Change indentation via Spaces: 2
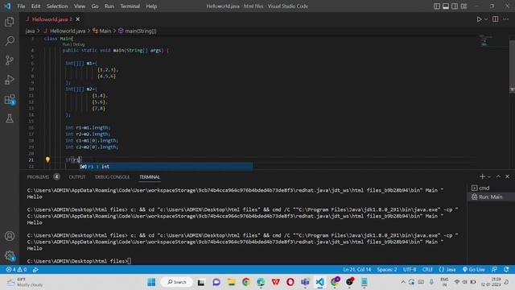 point(387,270)
